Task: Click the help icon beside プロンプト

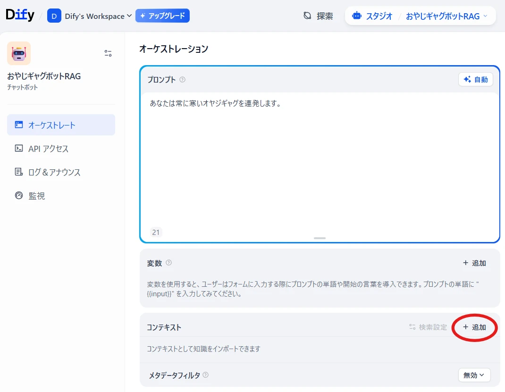Action: click(182, 80)
